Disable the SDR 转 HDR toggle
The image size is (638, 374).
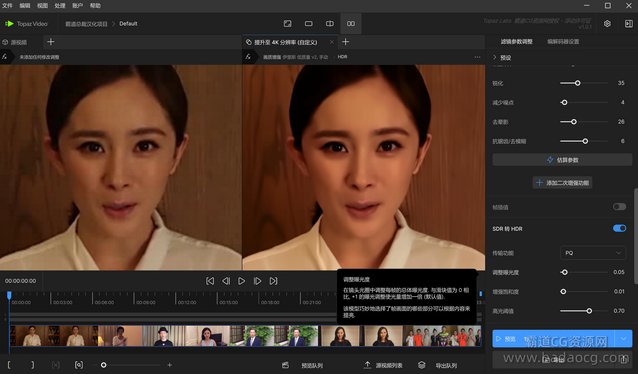pos(619,229)
